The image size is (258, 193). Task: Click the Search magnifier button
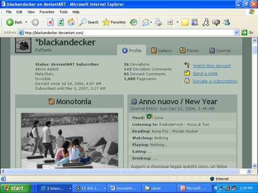tap(89, 22)
